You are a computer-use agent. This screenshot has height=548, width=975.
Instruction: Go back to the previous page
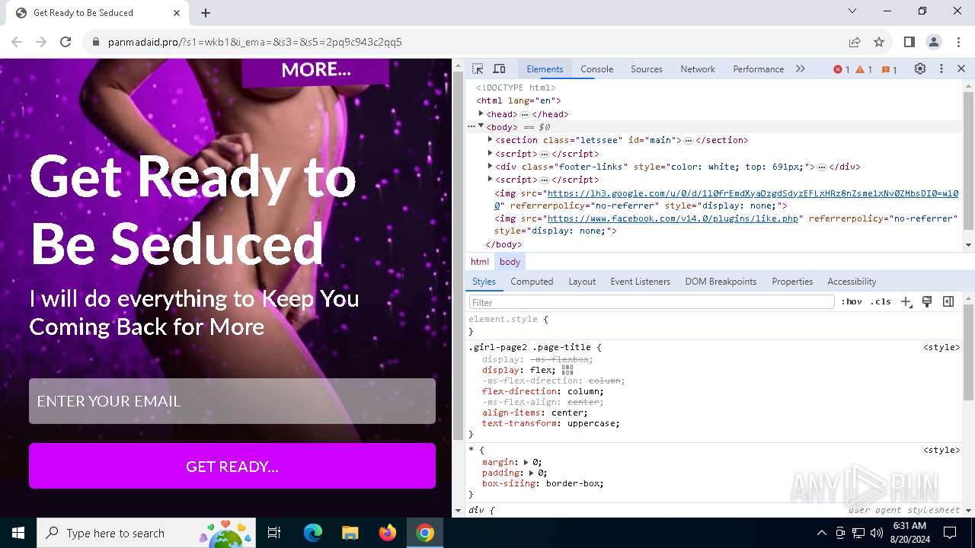click(17, 42)
